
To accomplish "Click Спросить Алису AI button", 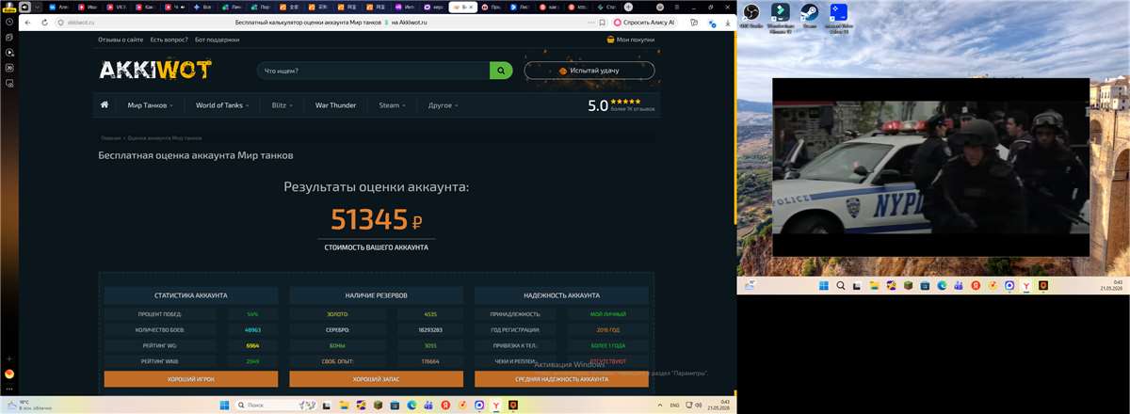I will (645, 22).
